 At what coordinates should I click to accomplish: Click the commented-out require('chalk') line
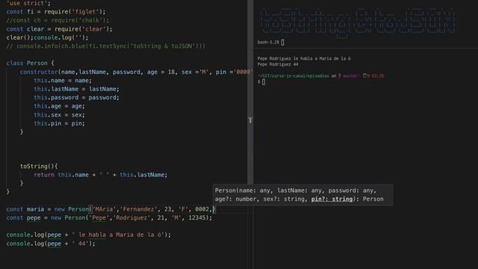(x=58, y=20)
